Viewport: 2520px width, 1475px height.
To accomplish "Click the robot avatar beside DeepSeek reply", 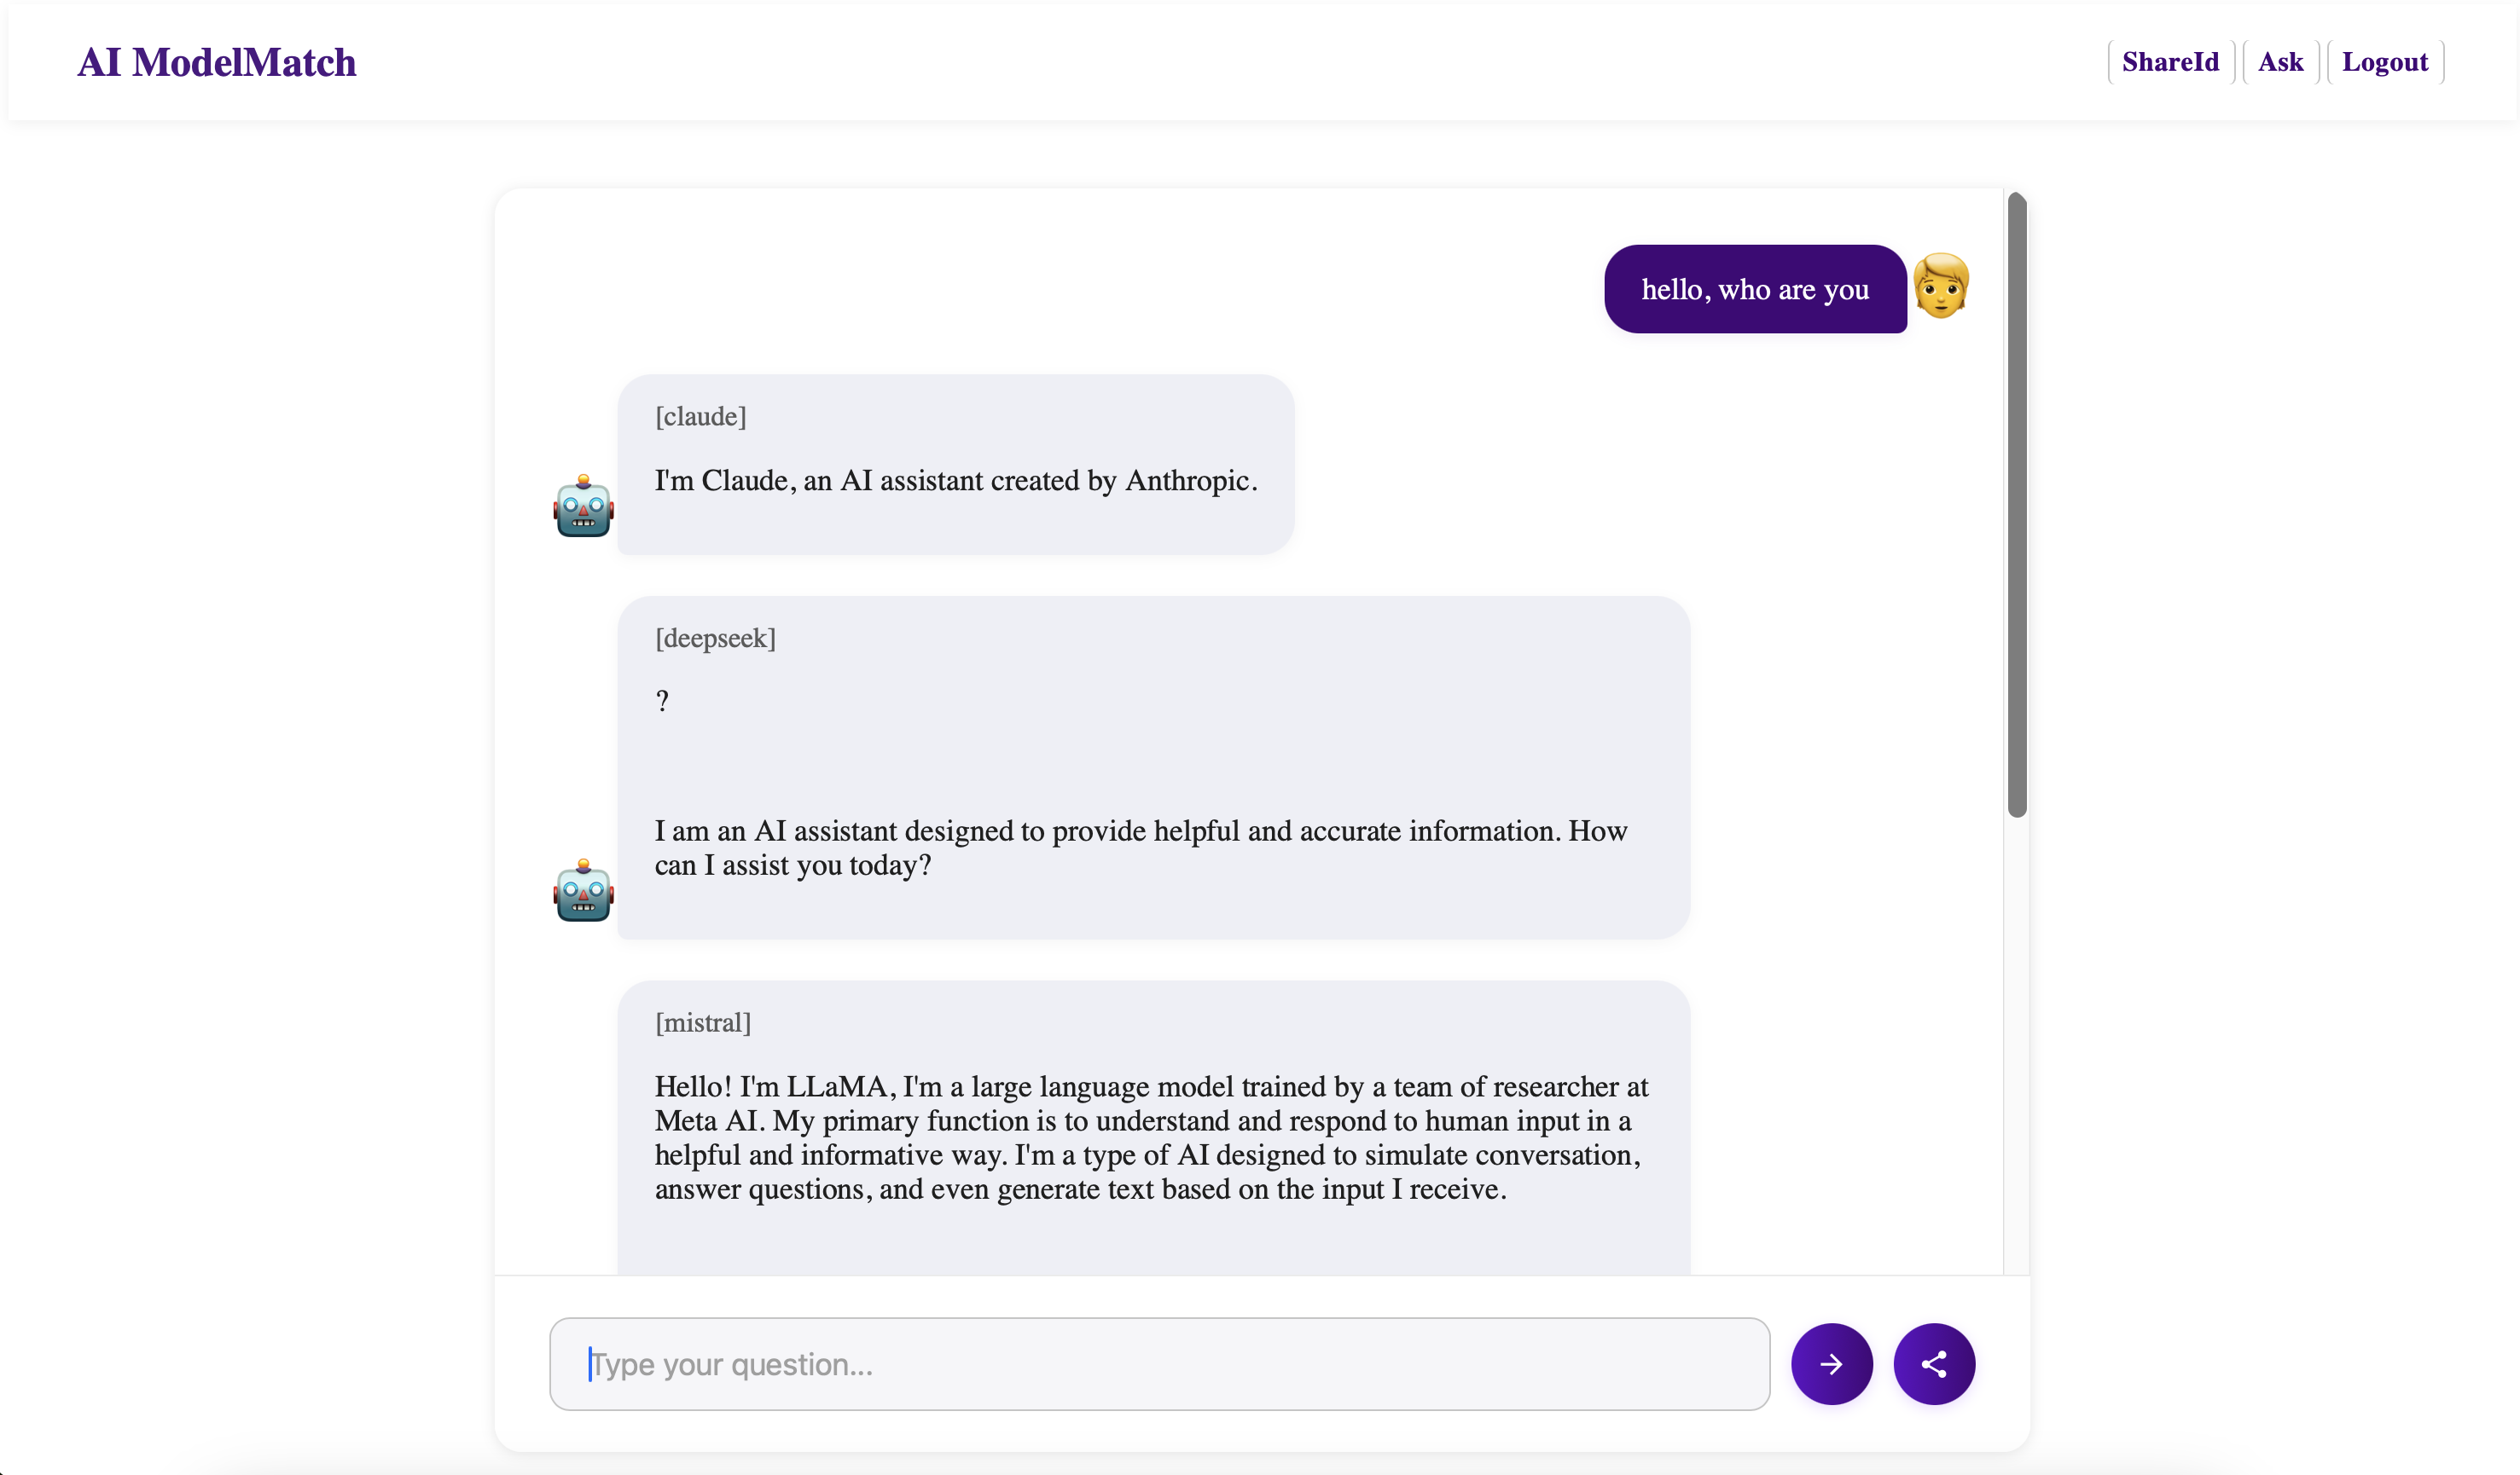I will coord(583,890).
